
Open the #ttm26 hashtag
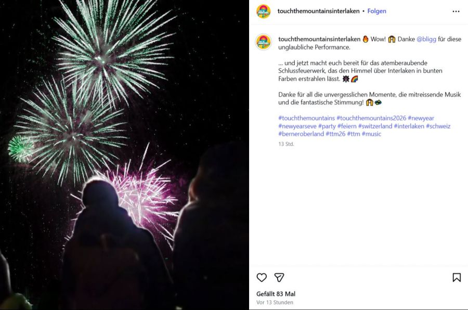coord(335,134)
